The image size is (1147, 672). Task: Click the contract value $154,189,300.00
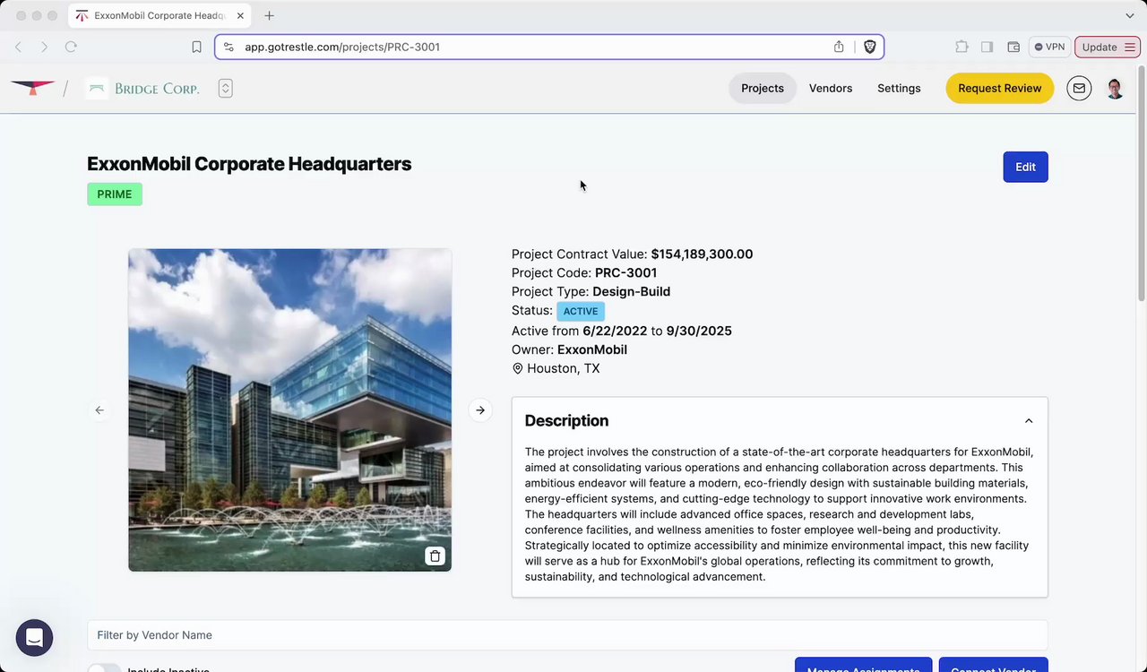[702, 254]
